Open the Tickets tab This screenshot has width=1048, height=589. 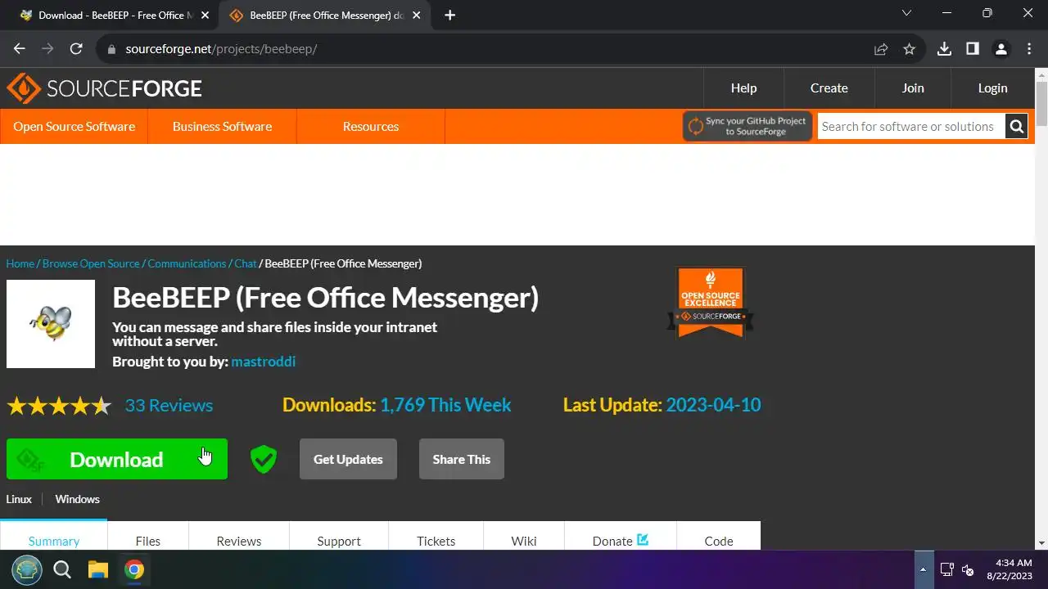point(436,541)
